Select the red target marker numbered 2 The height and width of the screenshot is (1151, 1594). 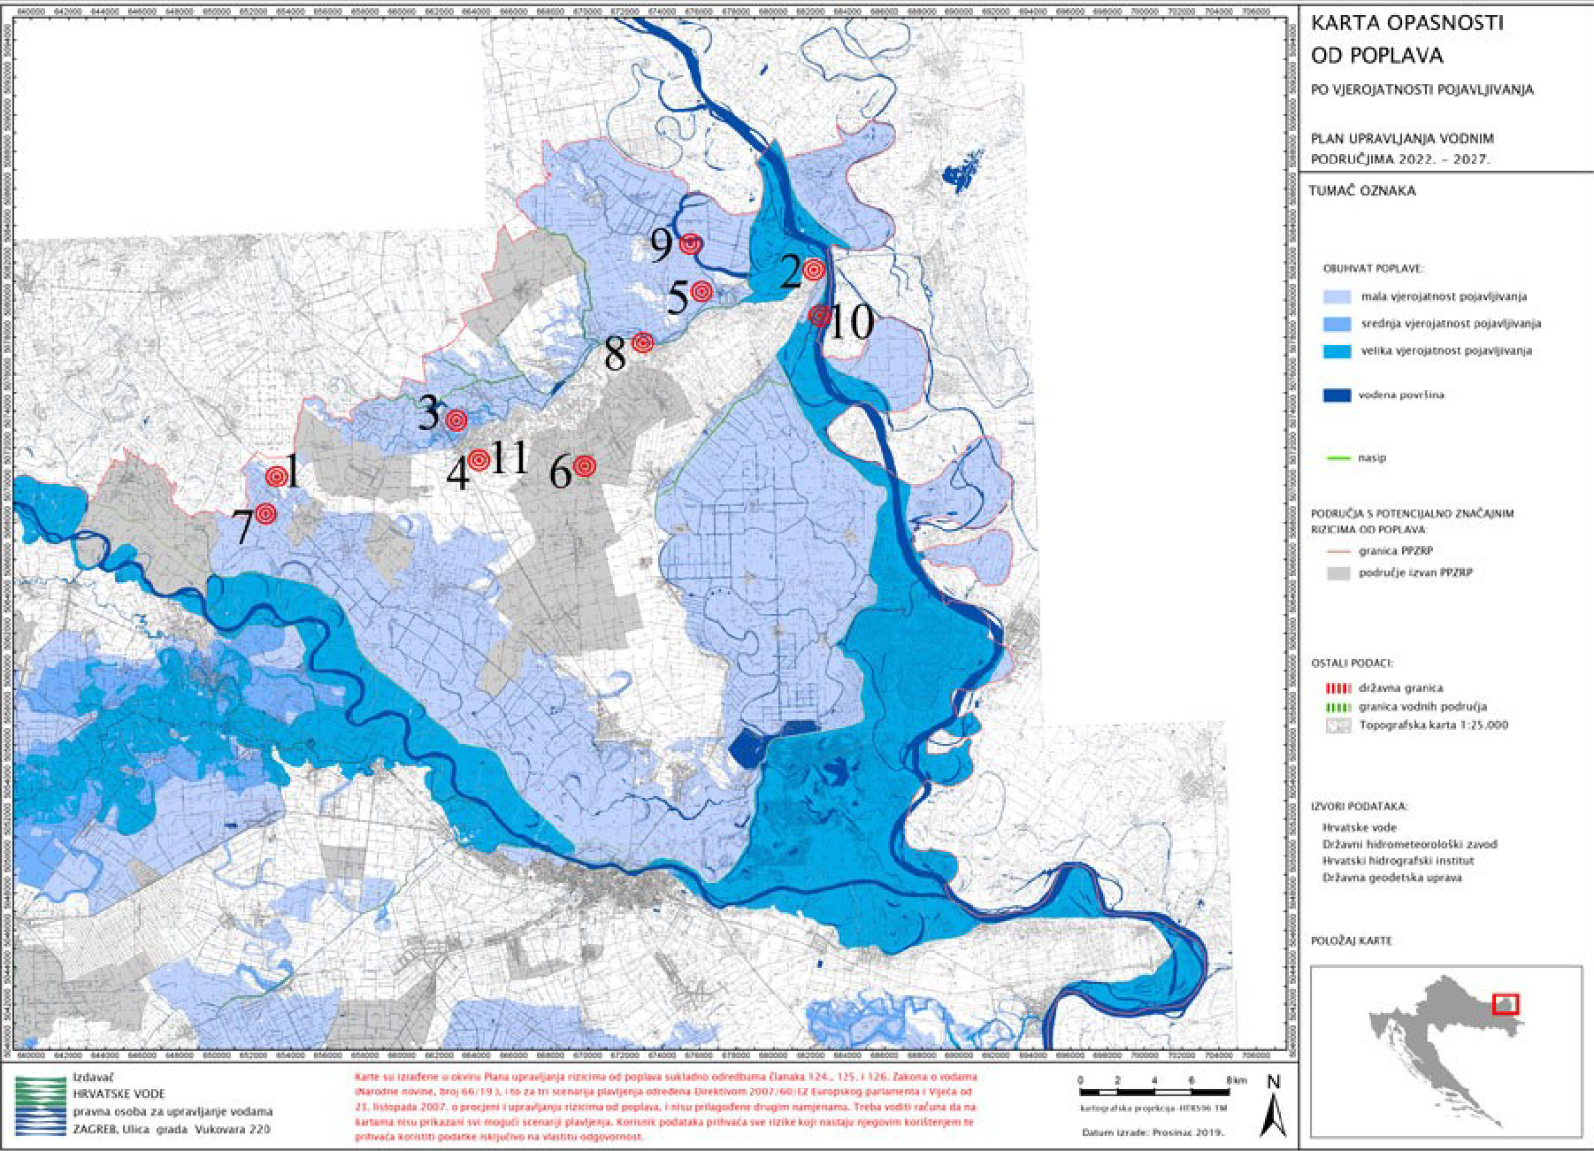tap(814, 270)
